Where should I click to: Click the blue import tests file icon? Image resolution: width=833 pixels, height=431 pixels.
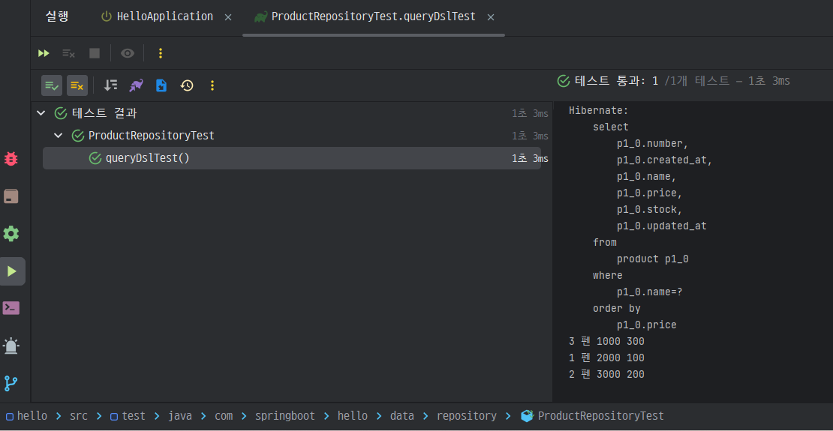click(161, 85)
